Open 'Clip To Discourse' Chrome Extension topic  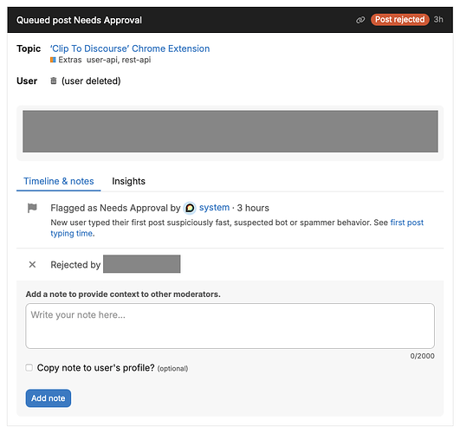[x=130, y=48]
